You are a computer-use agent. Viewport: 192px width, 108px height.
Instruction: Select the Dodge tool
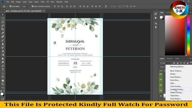pos(3,62)
